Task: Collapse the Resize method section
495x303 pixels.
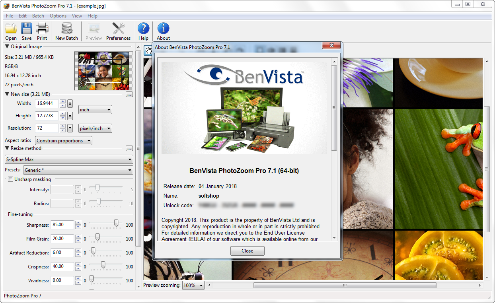Action: click(7, 148)
